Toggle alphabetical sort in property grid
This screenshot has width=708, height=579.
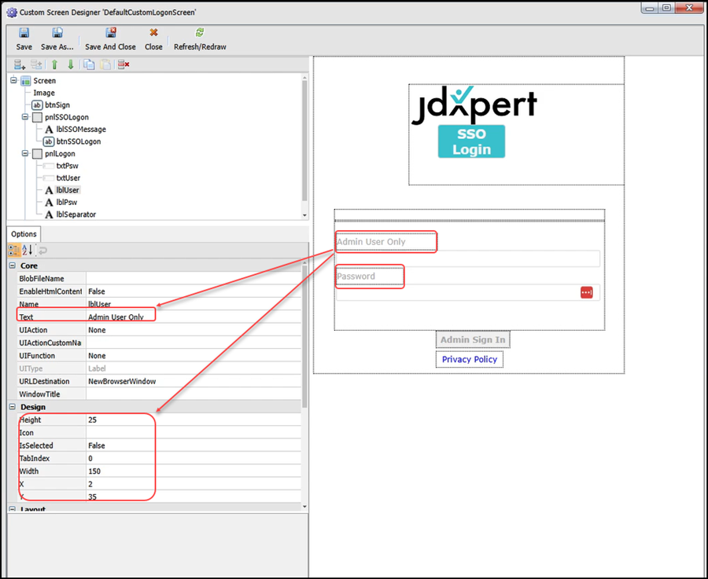28,250
